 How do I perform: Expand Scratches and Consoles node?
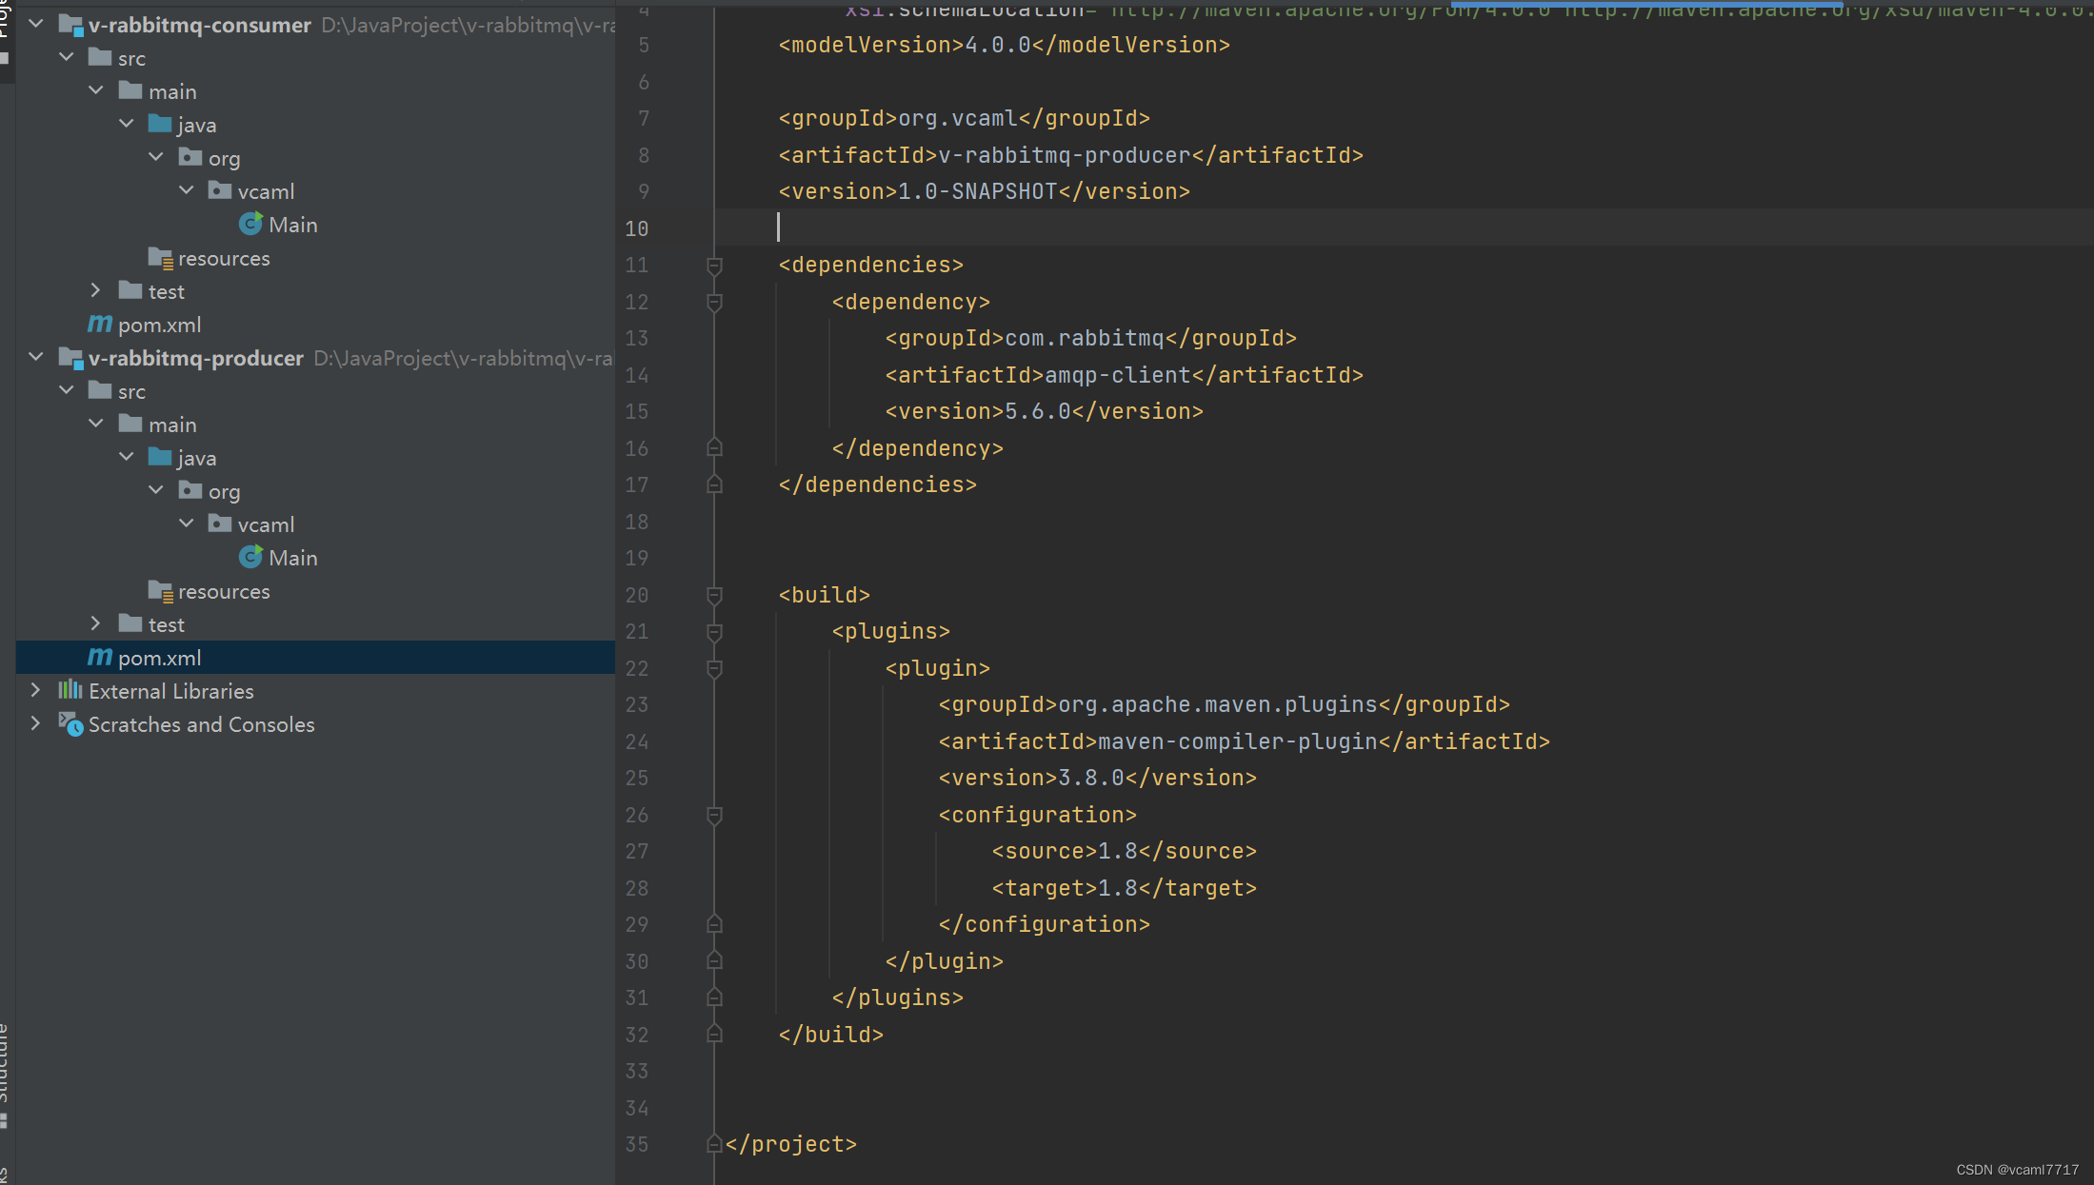[x=36, y=722]
